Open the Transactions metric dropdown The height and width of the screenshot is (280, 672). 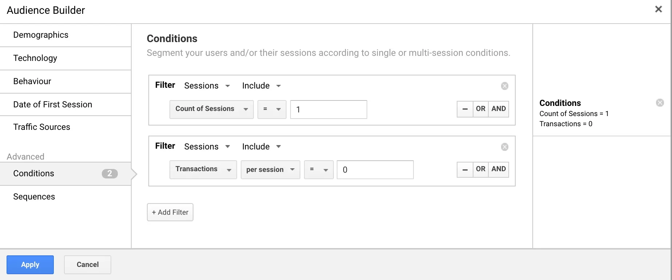pos(203,169)
